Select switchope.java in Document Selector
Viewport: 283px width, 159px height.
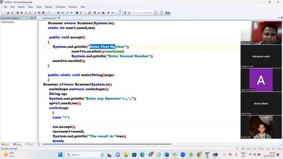[8, 22]
